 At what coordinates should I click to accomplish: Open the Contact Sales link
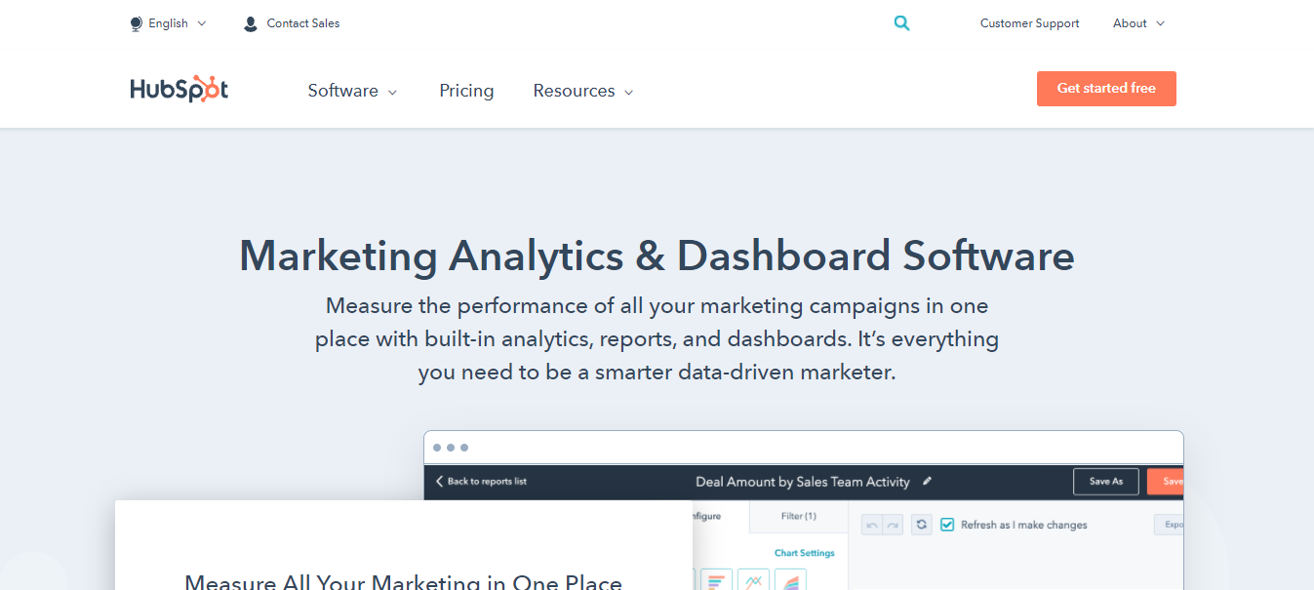pyautogui.click(x=303, y=23)
